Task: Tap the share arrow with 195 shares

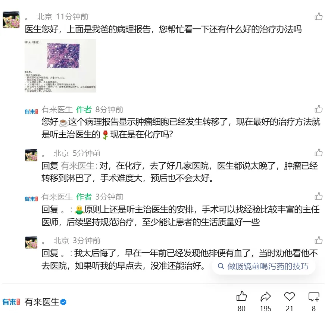Action: coord(266,297)
